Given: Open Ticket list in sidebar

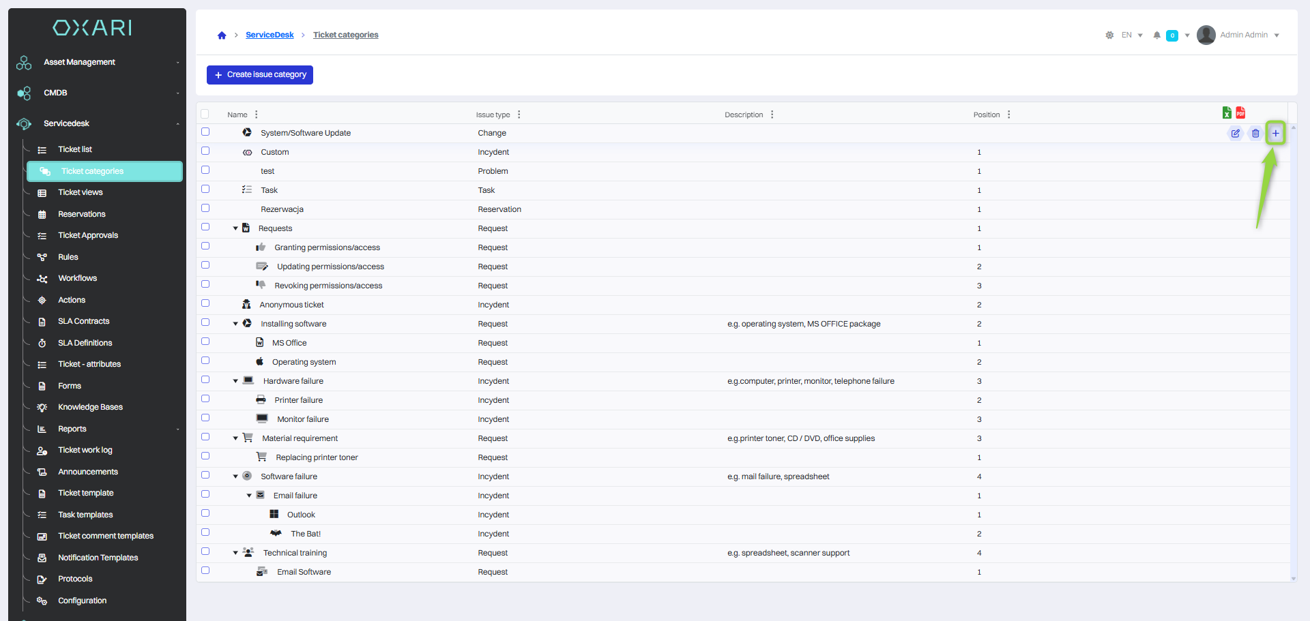Looking at the screenshot, I should [75, 149].
